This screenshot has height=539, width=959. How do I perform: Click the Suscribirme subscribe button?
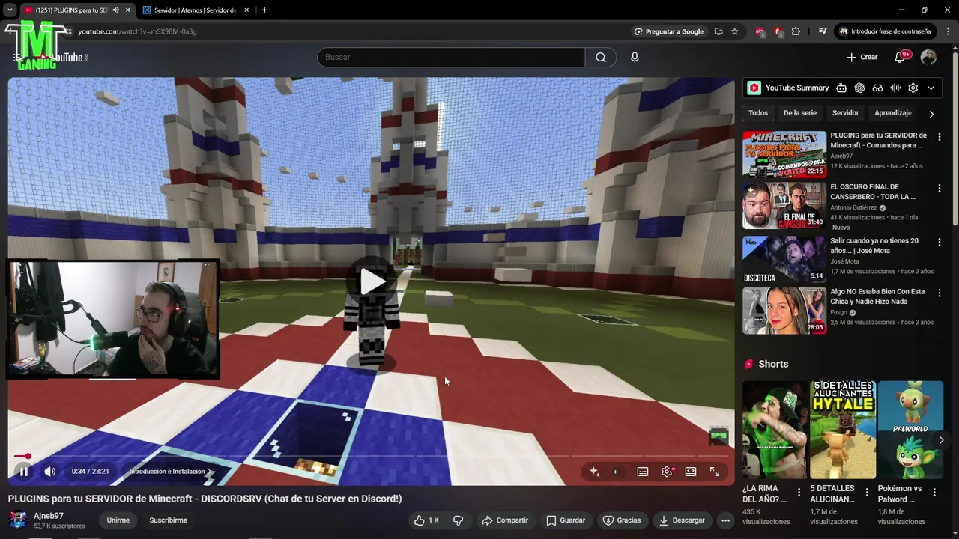168,520
